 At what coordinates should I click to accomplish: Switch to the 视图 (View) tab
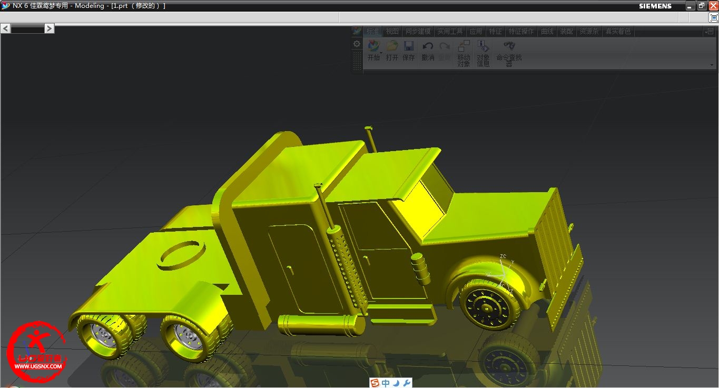pos(392,31)
